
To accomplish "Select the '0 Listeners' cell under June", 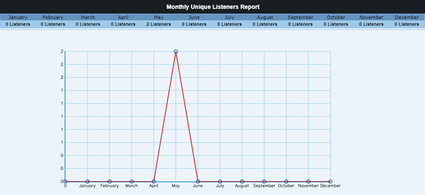I will click(194, 24).
